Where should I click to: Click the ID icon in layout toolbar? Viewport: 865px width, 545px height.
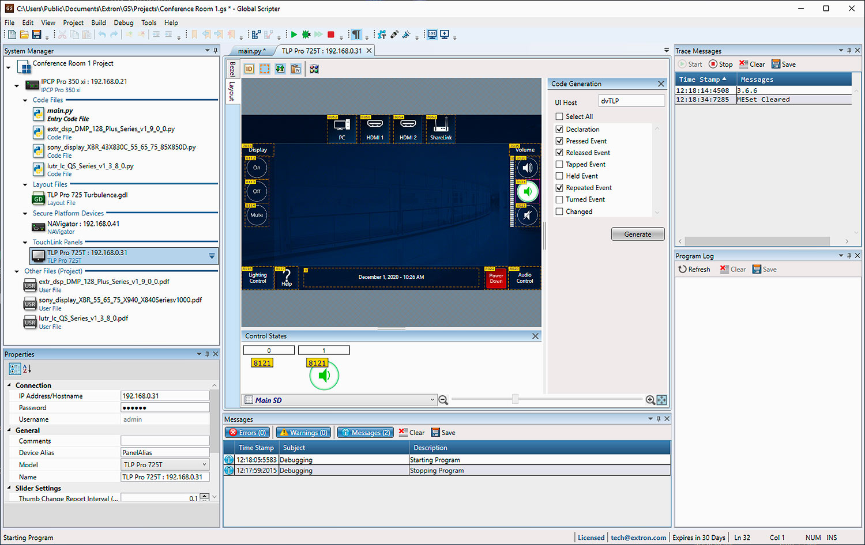[249, 69]
